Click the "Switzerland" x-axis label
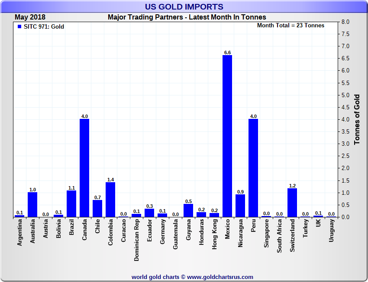Image resolution: width=368 pixels, height=282 pixels. [x=292, y=236]
